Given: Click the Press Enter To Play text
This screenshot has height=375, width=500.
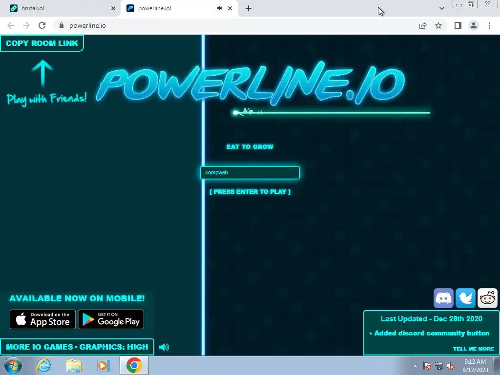Looking at the screenshot, I should pos(250,191).
